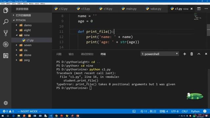Change the CRLF line ending setting
210x118 pixels.
click(x=185, y=111)
